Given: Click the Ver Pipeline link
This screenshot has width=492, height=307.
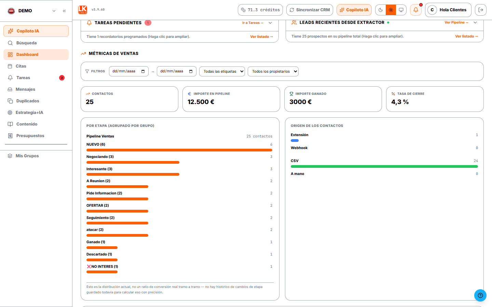Looking at the screenshot, I should [456, 23].
